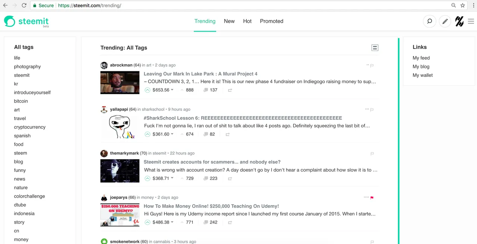The height and width of the screenshot is (244, 477).
Task: Open comments icon with 137 replies
Action: [206, 90]
